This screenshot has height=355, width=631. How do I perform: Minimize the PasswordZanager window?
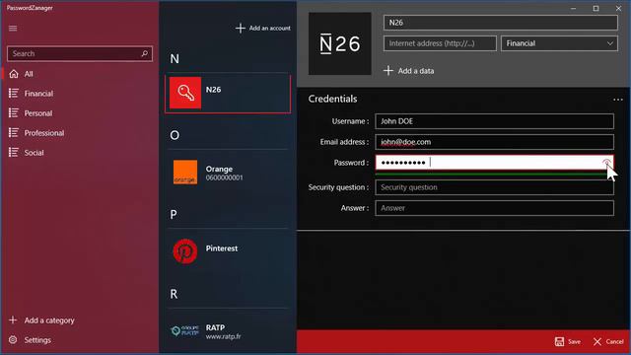(x=573, y=9)
